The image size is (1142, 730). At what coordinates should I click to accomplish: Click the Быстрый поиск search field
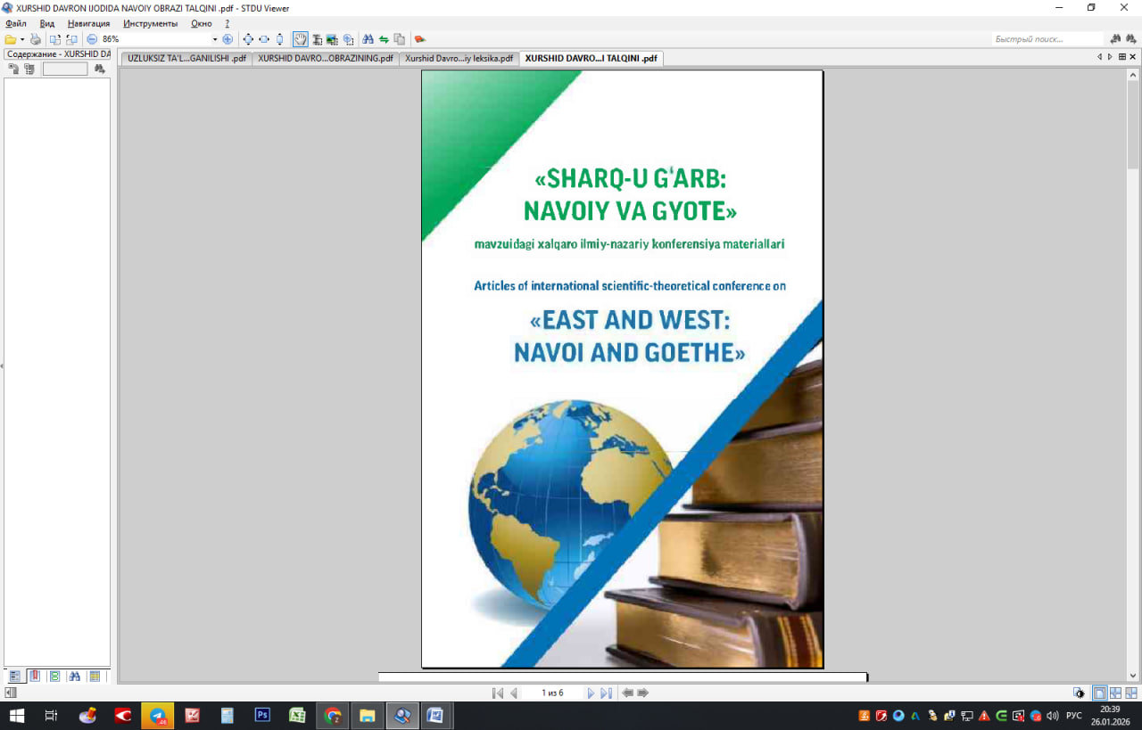click(x=1047, y=39)
